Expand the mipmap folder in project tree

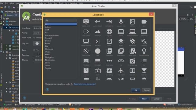(6, 89)
